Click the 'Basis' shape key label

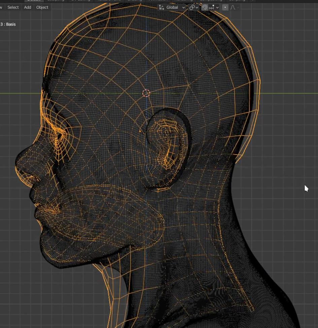click(x=11, y=24)
